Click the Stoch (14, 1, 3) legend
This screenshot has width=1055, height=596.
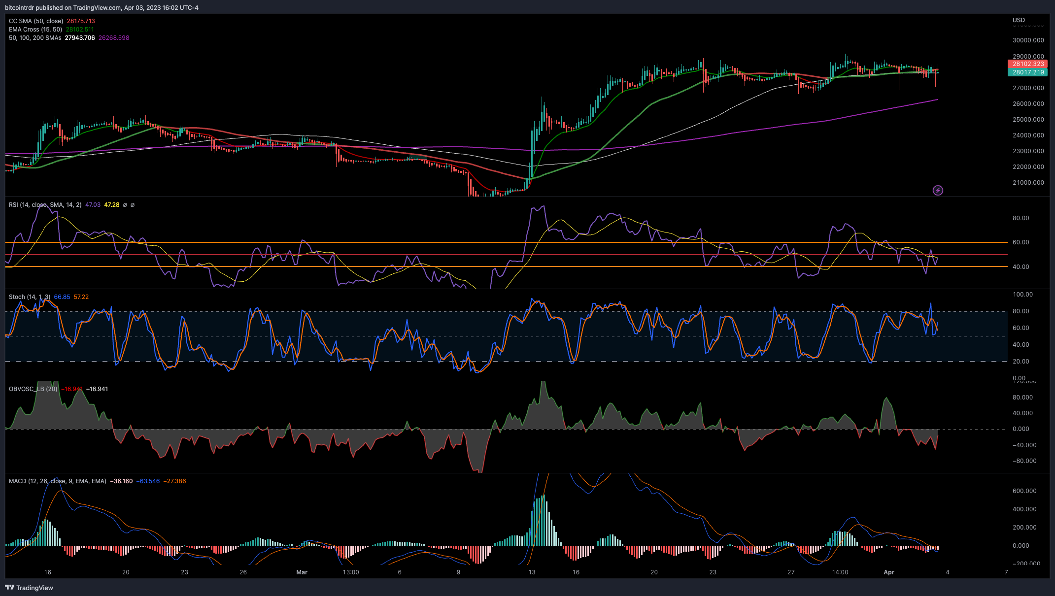click(30, 297)
